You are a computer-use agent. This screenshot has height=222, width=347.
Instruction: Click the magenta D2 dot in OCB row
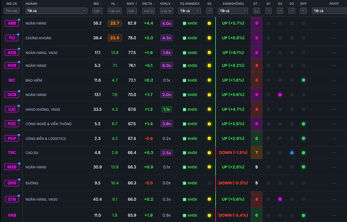[x=280, y=95]
